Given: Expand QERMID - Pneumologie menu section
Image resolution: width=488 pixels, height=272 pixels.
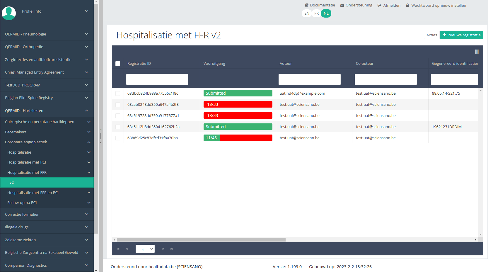Looking at the screenshot, I should point(47,34).
